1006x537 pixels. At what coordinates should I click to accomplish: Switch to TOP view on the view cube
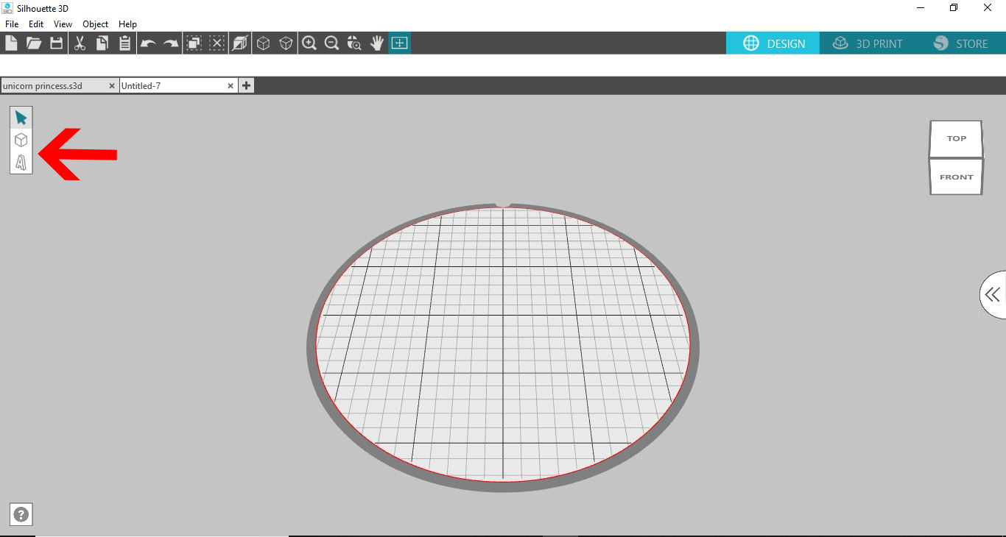956,138
